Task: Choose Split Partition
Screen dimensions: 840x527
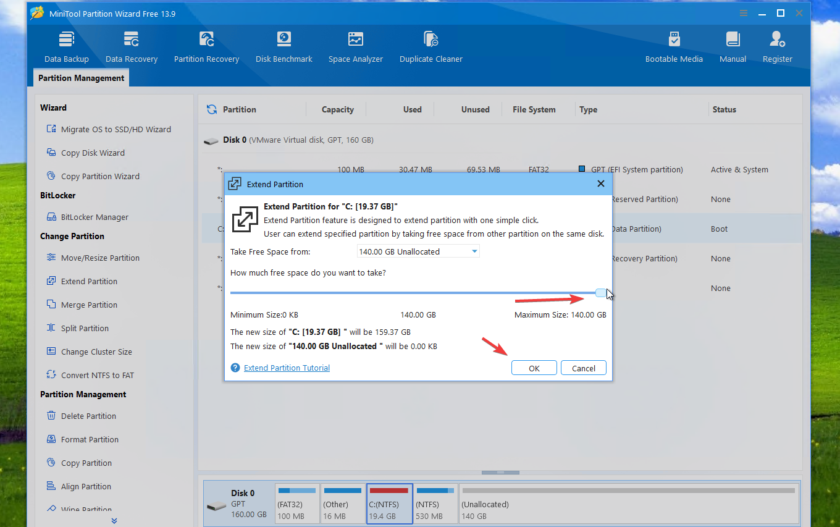Action: (x=77, y=328)
